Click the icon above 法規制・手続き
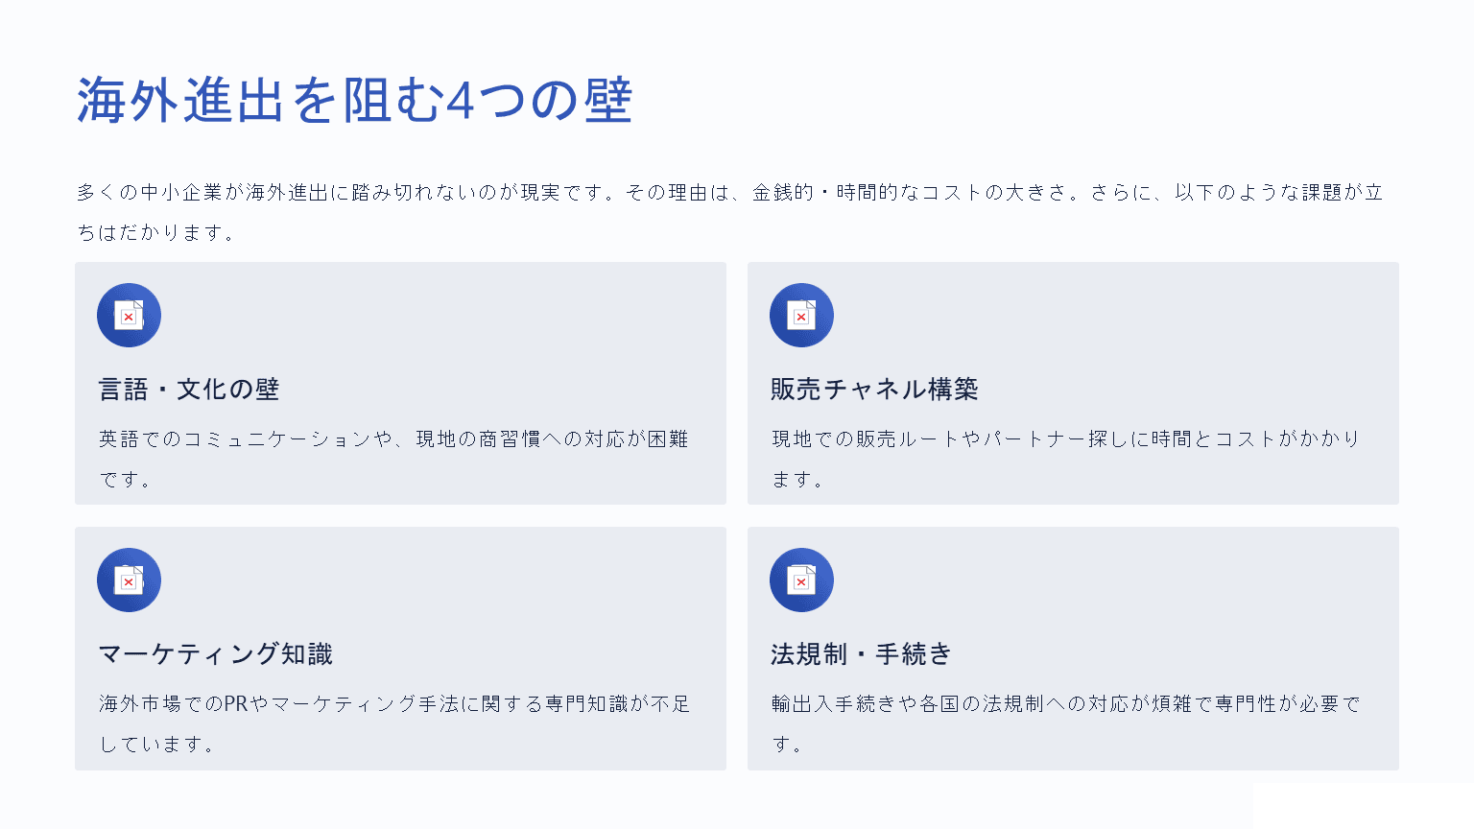1474x829 pixels. pyautogui.click(x=801, y=580)
